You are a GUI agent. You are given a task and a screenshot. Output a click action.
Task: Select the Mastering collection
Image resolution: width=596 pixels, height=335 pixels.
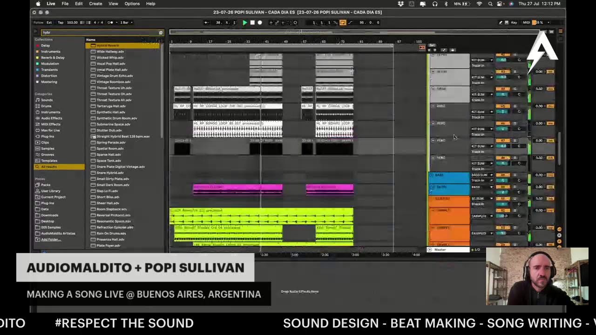point(49,82)
